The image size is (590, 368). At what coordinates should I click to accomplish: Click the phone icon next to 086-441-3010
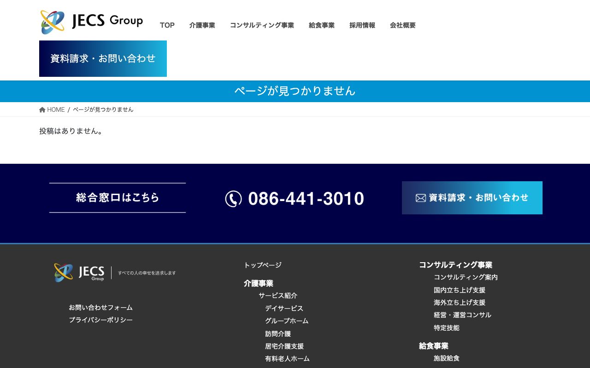233,199
